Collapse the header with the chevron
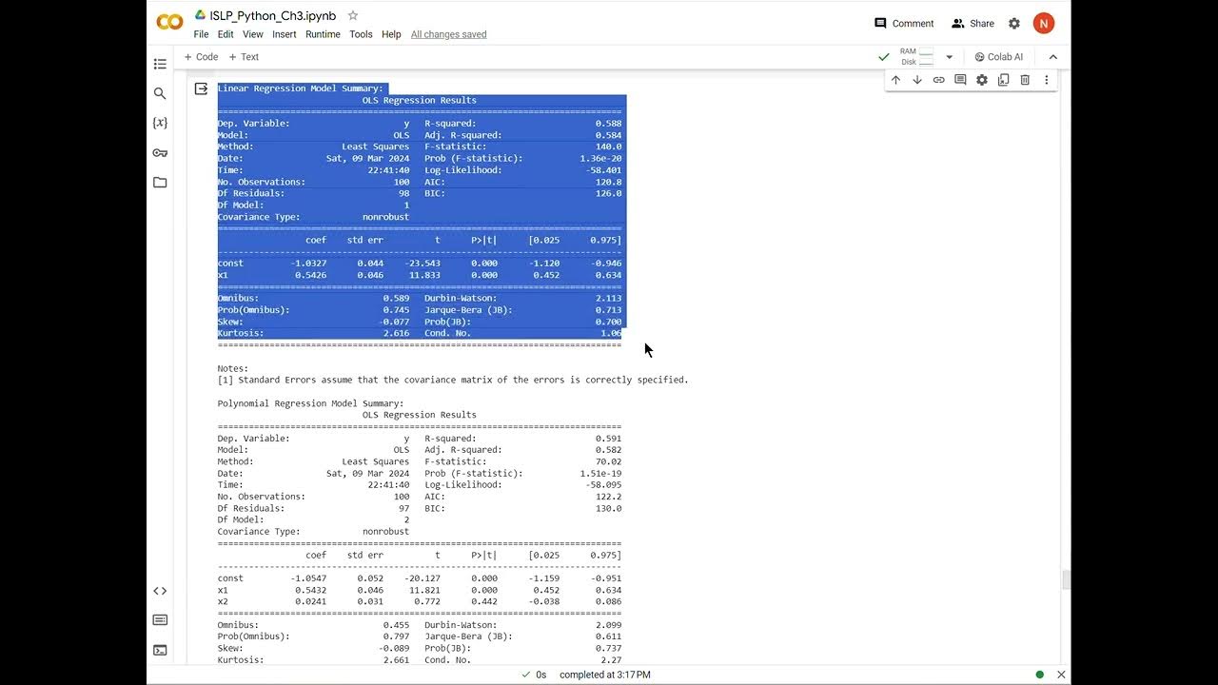1218x685 pixels. pyautogui.click(x=1052, y=57)
